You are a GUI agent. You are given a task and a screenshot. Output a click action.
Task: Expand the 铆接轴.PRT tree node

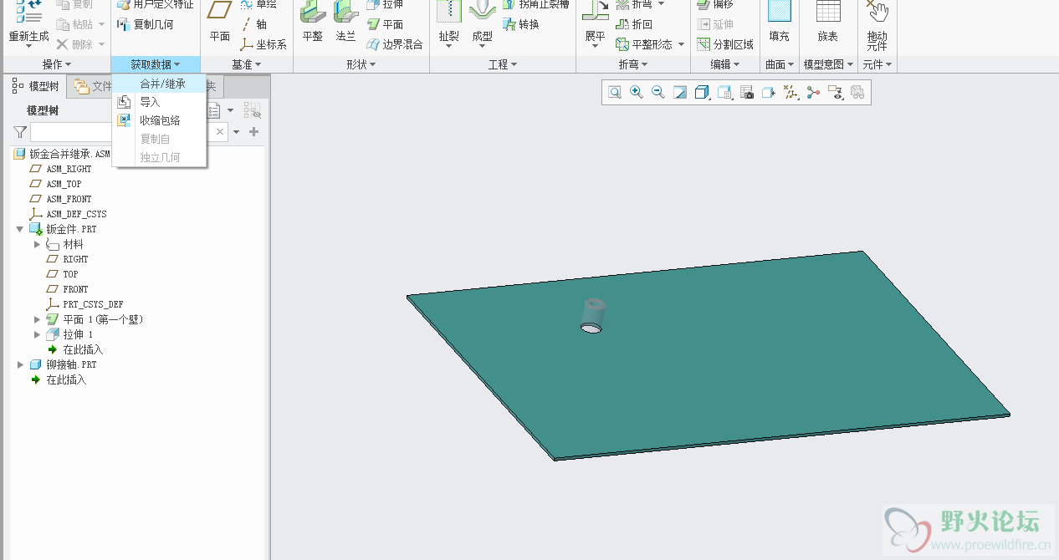click(19, 364)
